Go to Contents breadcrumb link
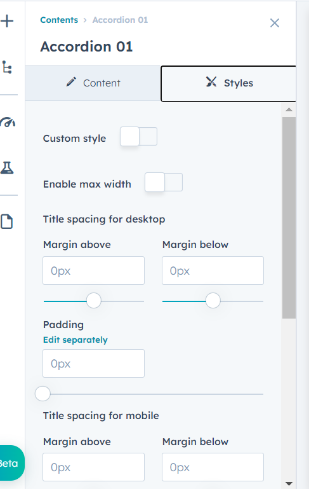The width and height of the screenshot is (309, 489). (59, 20)
